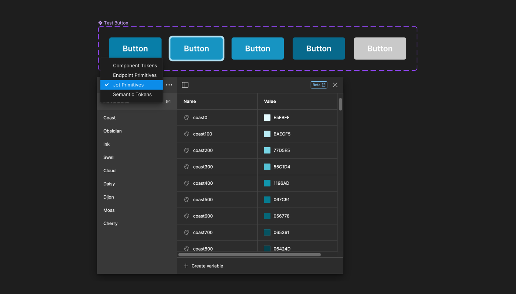Open the Beta external link badge
The image size is (516, 294).
pyautogui.click(x=319, y=85)
